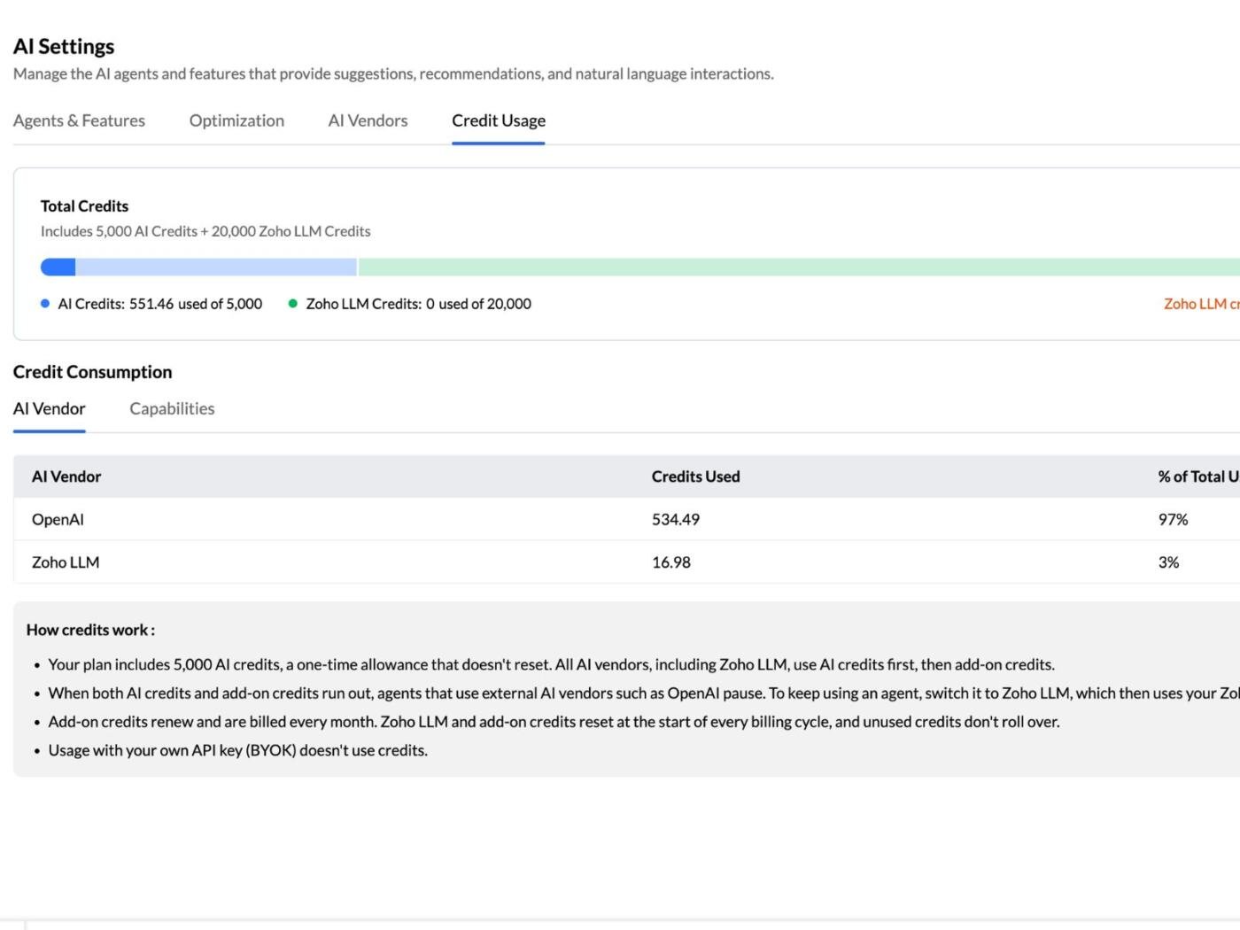Select the Credit Usage tab

[x=499, y=120]
